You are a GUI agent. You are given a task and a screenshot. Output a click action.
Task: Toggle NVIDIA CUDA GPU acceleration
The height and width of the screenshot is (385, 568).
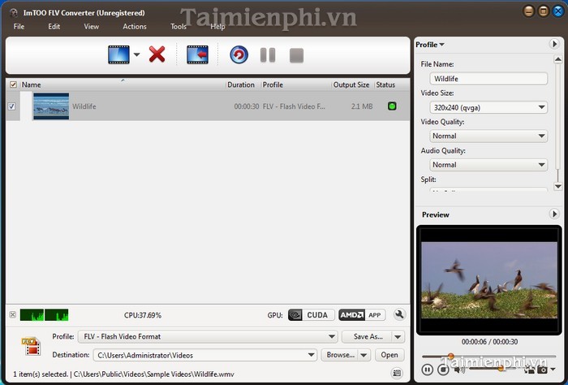click(311, 314)
